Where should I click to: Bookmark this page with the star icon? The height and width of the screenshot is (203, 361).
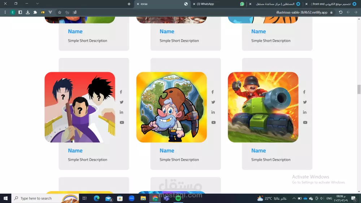tap(60, 12)
